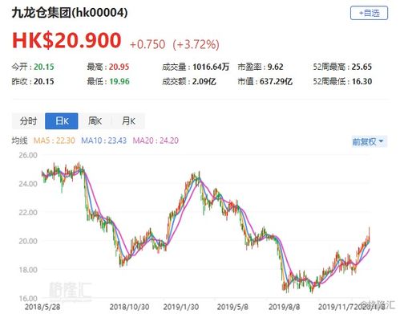Click the latest candlestick at chart's right edge
Screen dimensions: 400x314
370,235
